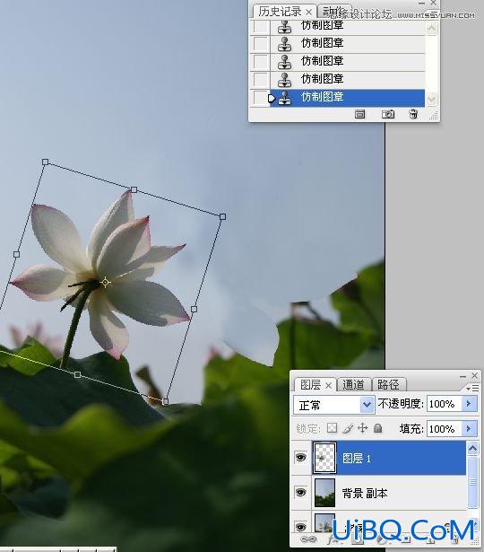Toggle history brush source for highlighted 仿制图章 state
484x552 pixels.
click(x=261, y=98)
